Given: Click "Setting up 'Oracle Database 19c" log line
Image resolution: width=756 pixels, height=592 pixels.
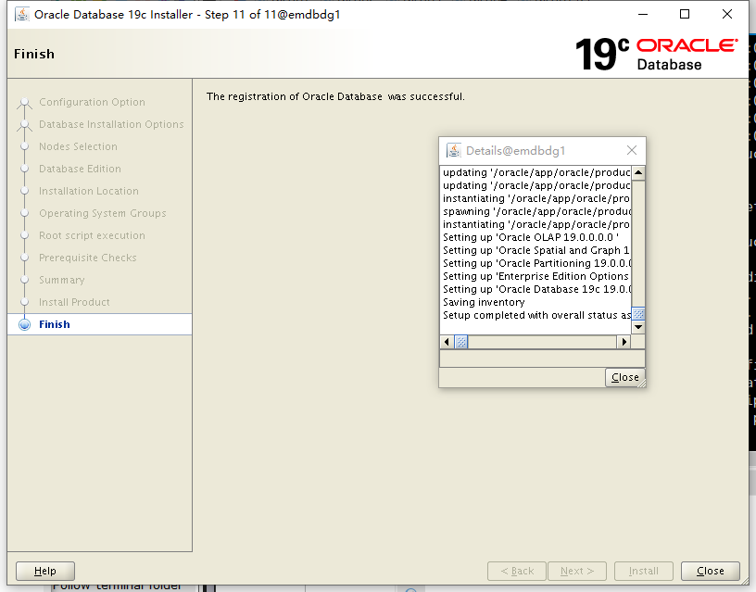Looking at the screenshot, I should click(x=536, y=289).
